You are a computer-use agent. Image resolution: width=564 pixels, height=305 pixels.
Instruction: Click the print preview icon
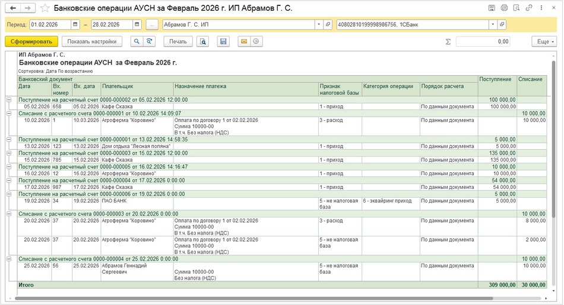click(x=203, y=41)
